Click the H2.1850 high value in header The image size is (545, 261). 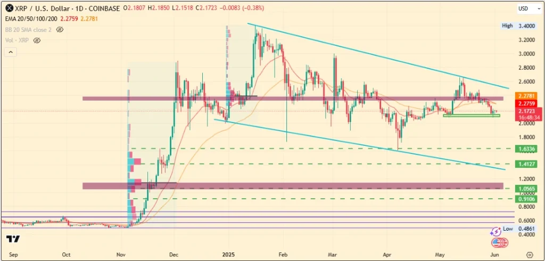point(159,7)
